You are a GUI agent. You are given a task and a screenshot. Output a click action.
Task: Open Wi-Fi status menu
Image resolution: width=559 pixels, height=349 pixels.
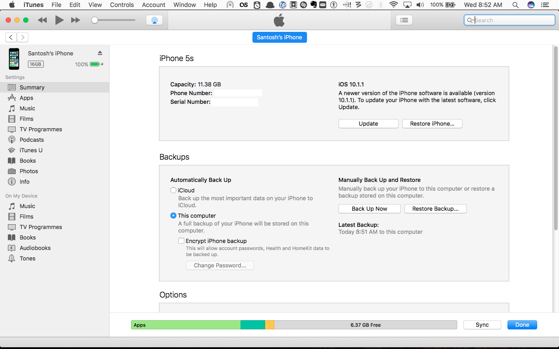pos(393,5)
